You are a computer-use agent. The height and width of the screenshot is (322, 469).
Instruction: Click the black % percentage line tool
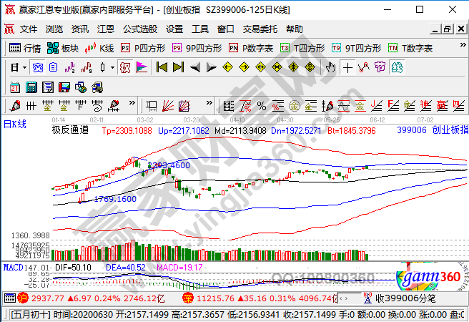click(x=262, y=106)
